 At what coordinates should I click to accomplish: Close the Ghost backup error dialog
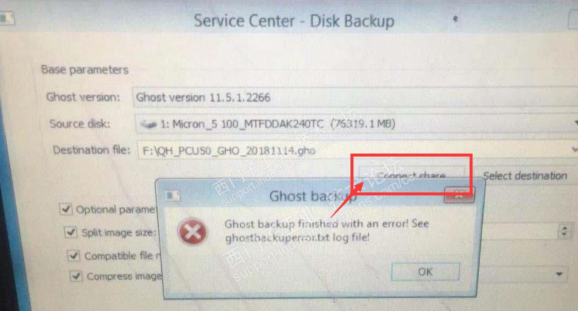click(x=459, y=195)
